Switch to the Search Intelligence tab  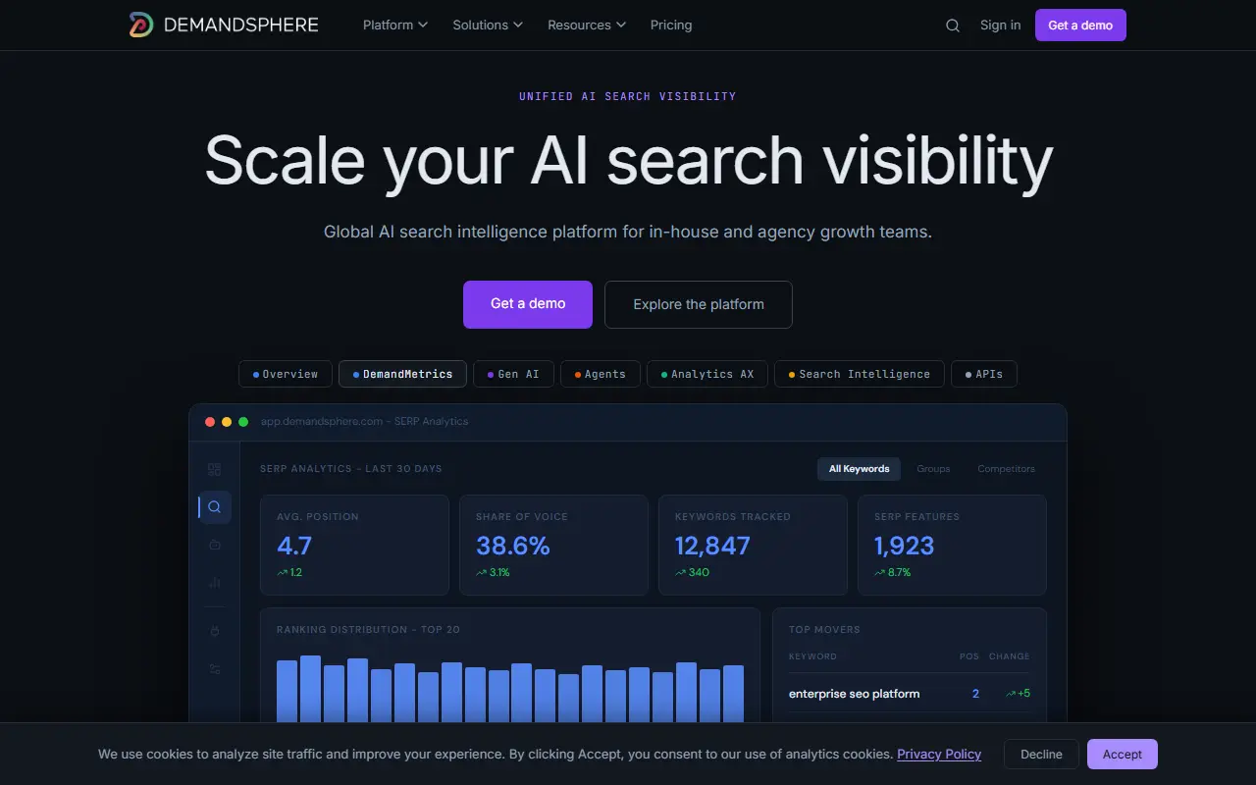click(x=860, y=374)
